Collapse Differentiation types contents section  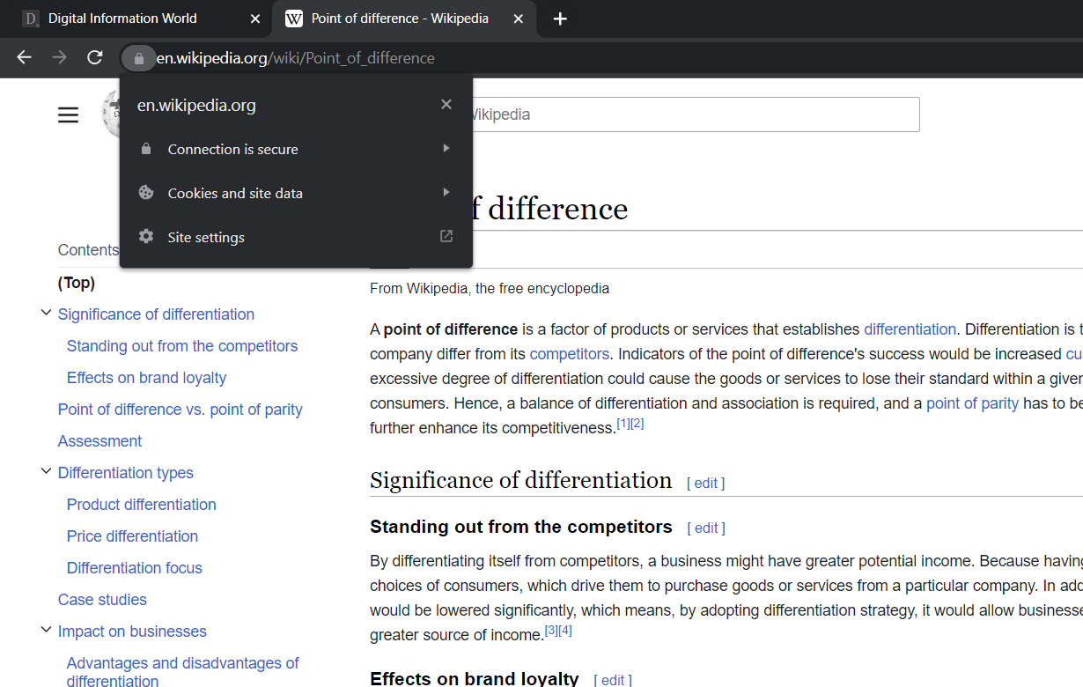47,471
